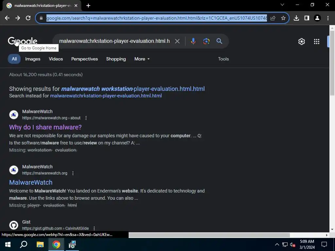Switch to the Perspectives tab
The image size is (335, 251).
click(x=84, y=59)
